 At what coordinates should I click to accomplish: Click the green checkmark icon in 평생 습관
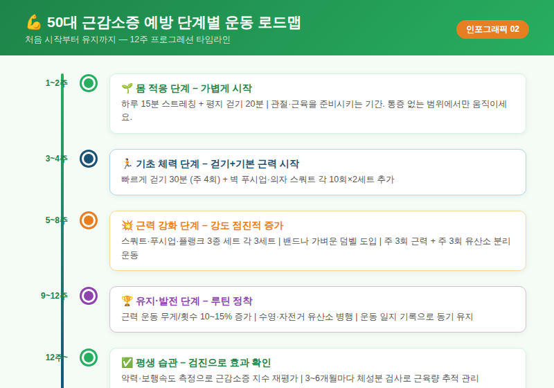pos(127,362)
